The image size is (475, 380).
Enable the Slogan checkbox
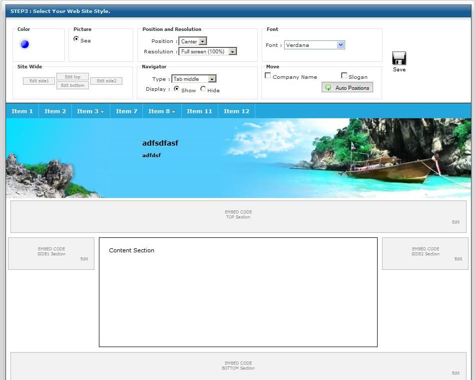point(344,76)
